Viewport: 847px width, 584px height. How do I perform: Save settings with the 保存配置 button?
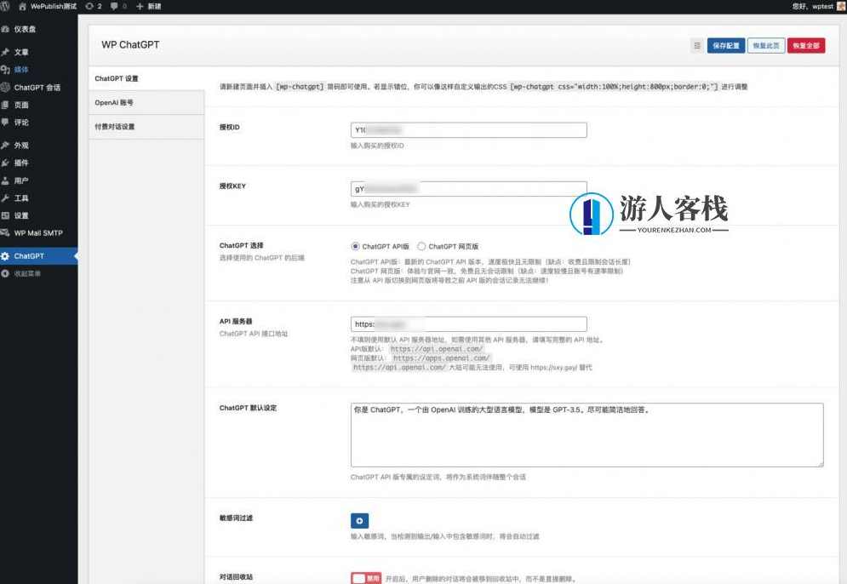727,46
